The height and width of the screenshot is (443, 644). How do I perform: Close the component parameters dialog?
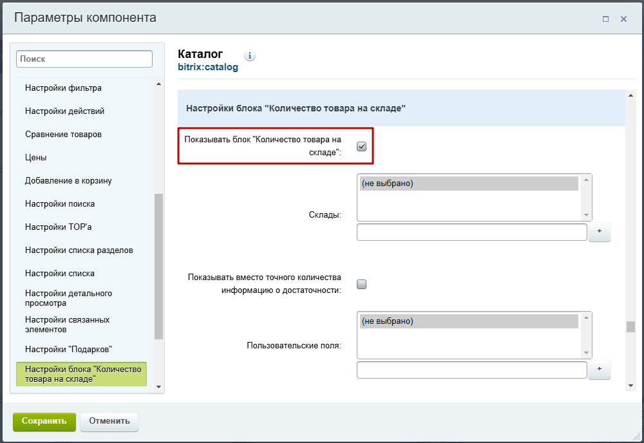(x=623, y=19)
